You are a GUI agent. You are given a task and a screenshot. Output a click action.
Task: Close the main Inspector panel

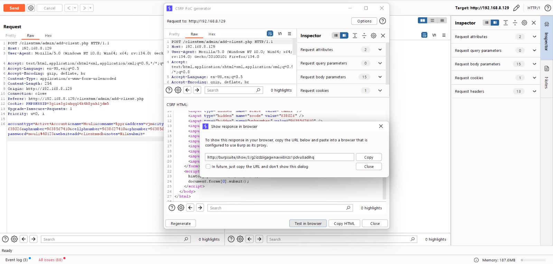pos(534,23)
